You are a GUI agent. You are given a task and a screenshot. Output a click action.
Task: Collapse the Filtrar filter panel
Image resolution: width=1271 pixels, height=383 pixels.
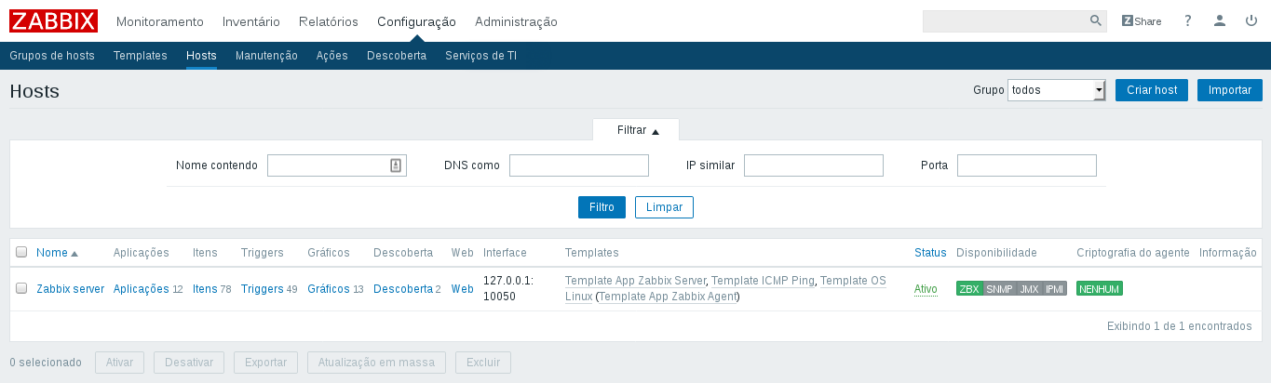coord(637,130)
